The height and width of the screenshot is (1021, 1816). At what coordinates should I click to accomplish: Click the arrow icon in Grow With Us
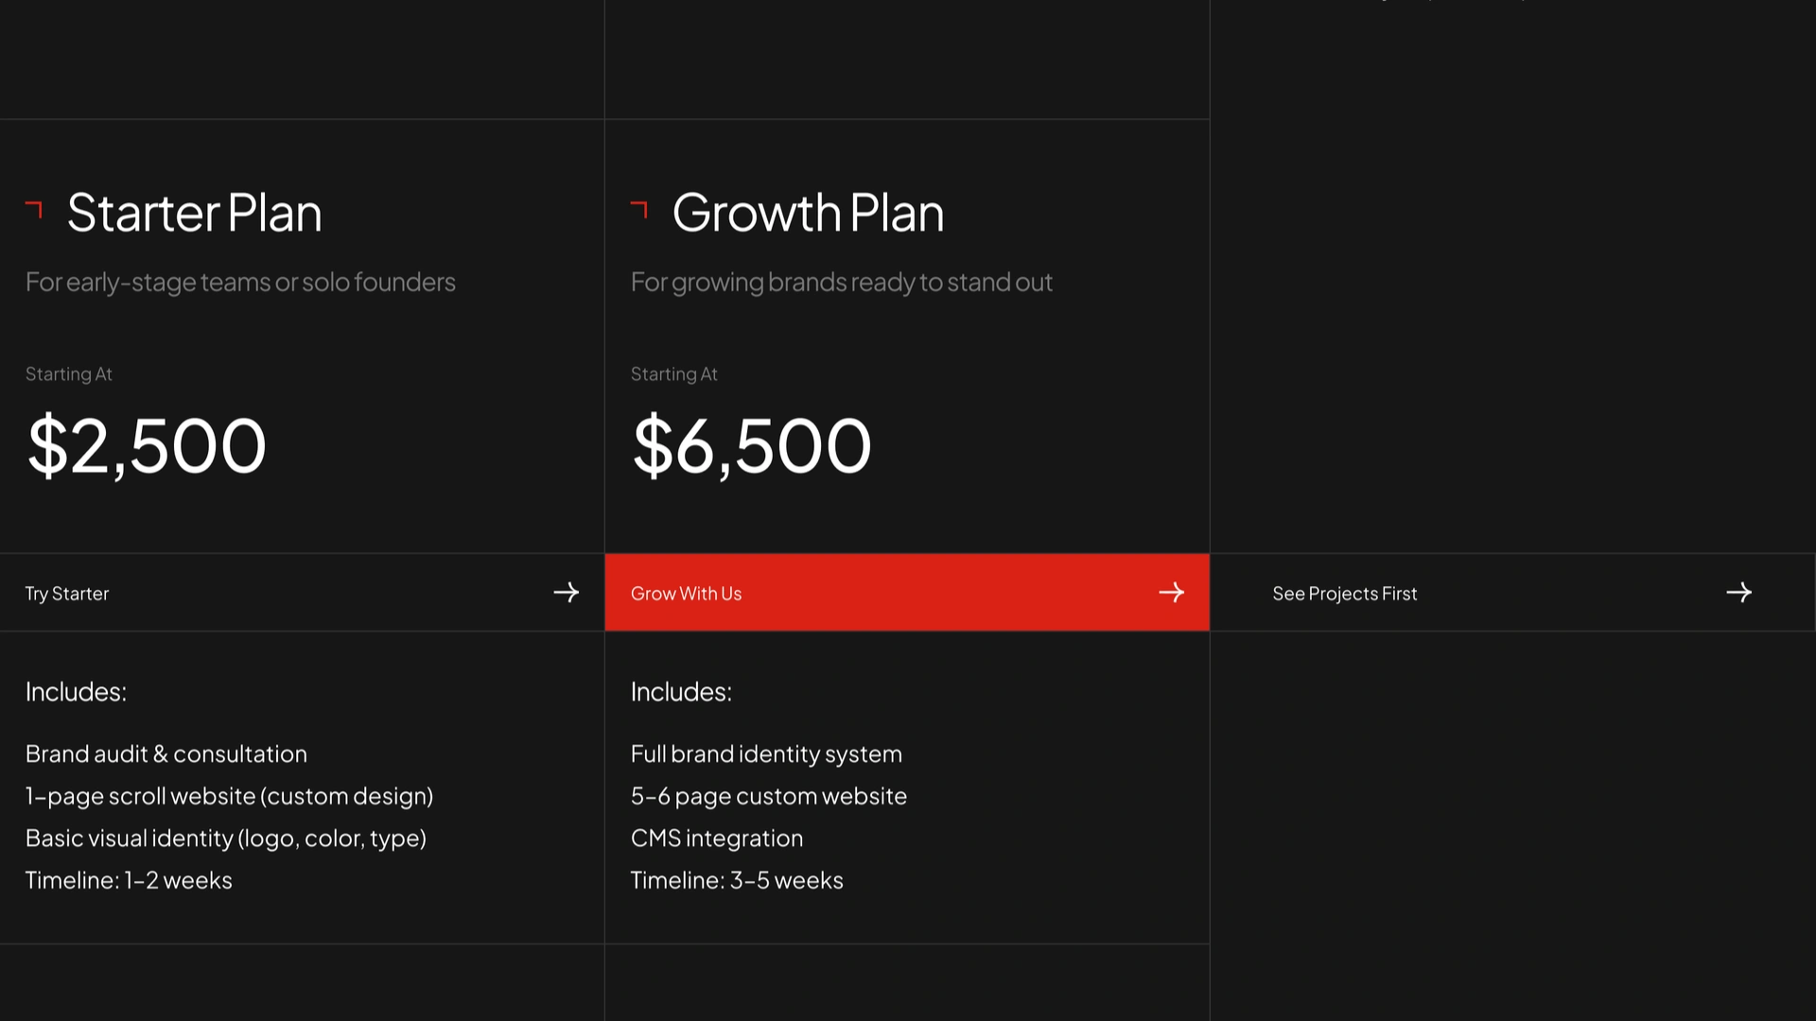[1172, 593]
